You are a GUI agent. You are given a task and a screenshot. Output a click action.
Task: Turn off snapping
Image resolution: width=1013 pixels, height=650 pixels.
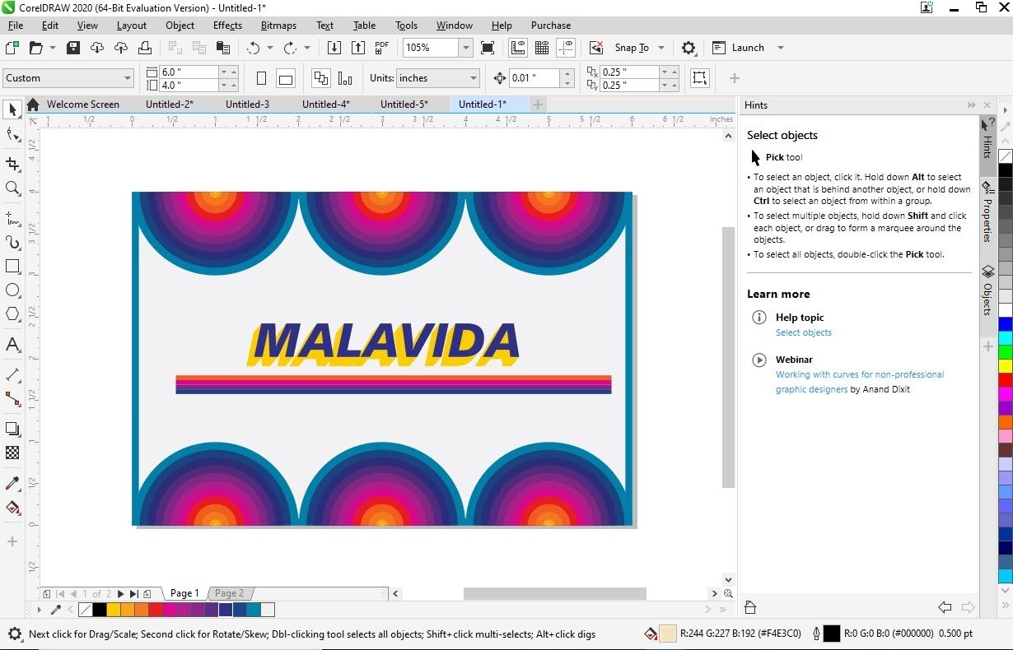point(596,48)
